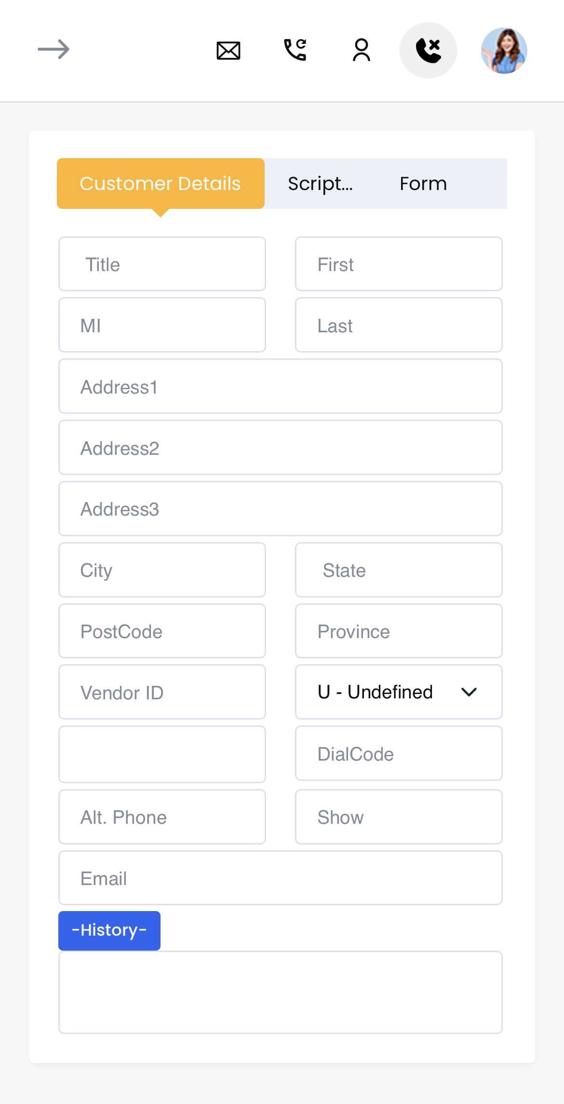Hang up using the end-call icon
The height and width of the screenshot is (1104, 564).
(x=428, y=50)
